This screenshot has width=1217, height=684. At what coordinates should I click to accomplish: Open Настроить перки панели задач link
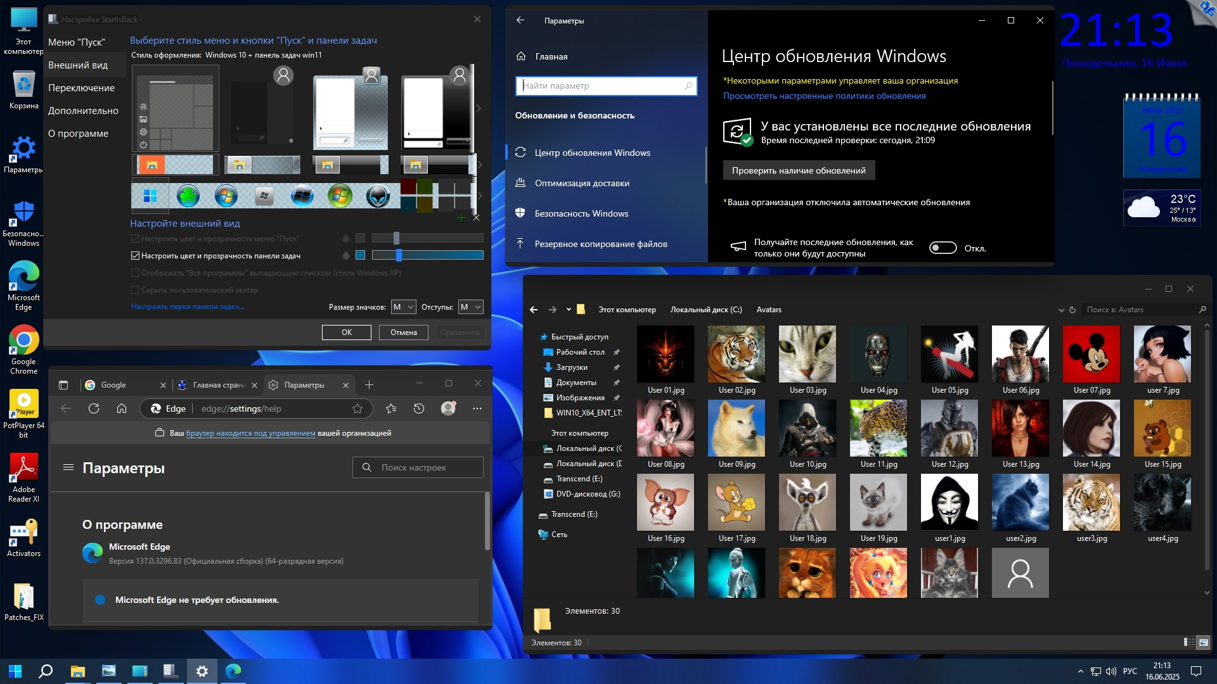tap(188, 307)
